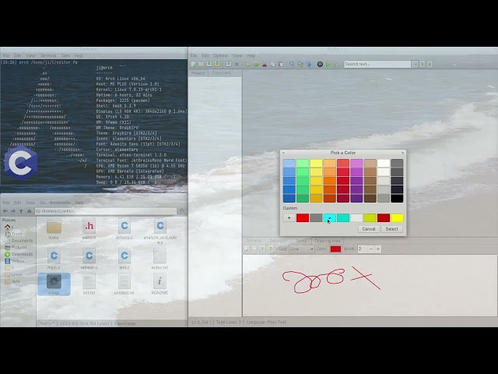Go to parent folder in file manager
The height and width of the screenshot is (374, 498).
pos(21,211)
